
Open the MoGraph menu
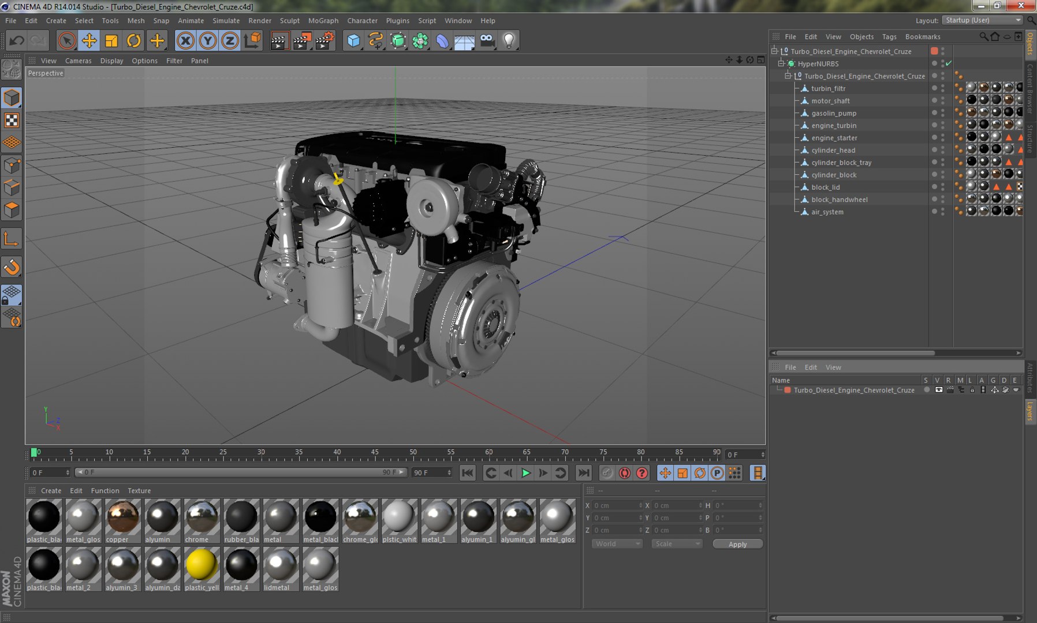[323, 20]
